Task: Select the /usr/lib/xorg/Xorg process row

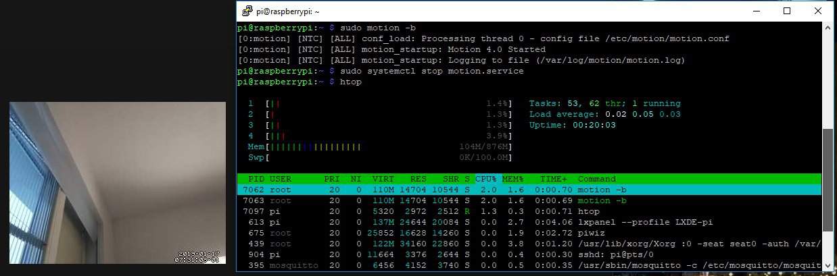Action: pos(529,244)
